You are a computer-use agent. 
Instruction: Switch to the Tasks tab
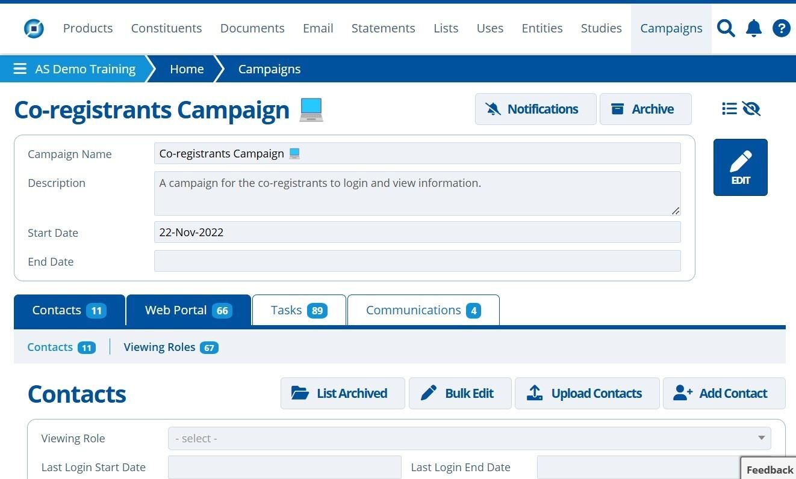pos(299,310)
